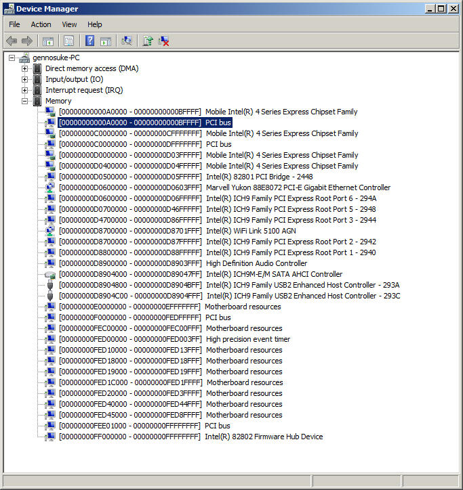Select the High Definition Audio Controller entry
The width and height of the screenshot is (463, 490).
pos(256,263)
